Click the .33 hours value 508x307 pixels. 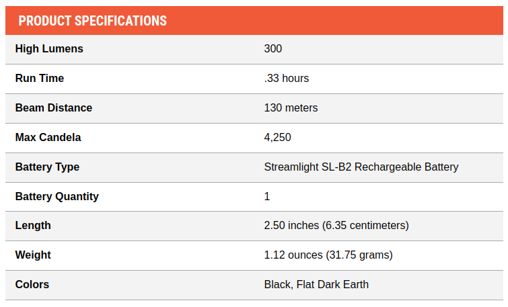click(x=287, y=79)
